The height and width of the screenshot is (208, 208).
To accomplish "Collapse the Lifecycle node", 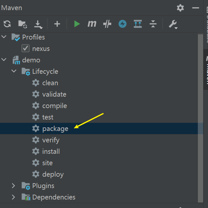I will (14, 71).
